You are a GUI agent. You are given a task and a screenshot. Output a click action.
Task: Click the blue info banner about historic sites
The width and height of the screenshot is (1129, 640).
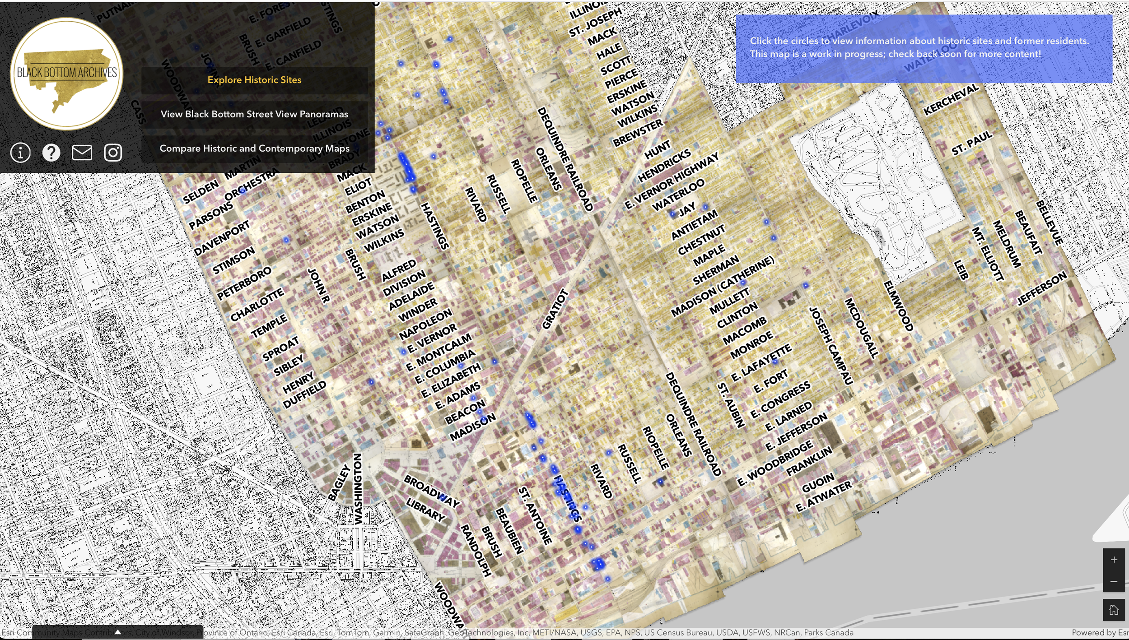coord(924,49)
